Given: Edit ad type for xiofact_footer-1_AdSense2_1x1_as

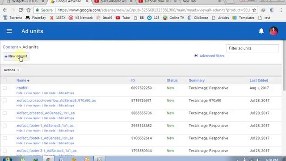Looking at the screenshot, I should point(66,131).
